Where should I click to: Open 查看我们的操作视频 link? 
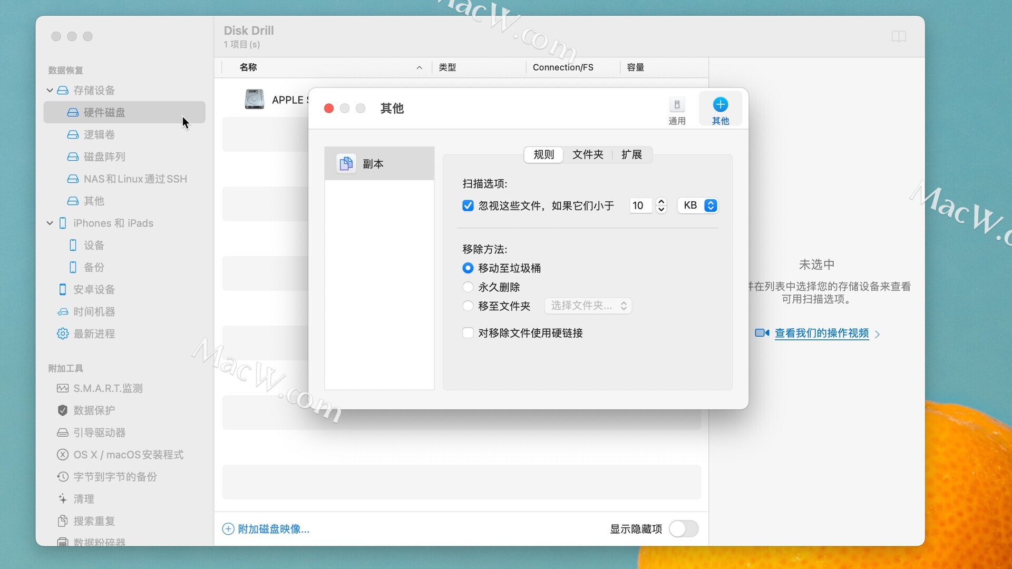tap(821, 333)
